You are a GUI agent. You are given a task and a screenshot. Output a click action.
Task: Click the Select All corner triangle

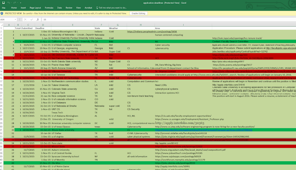pos(2,25)
